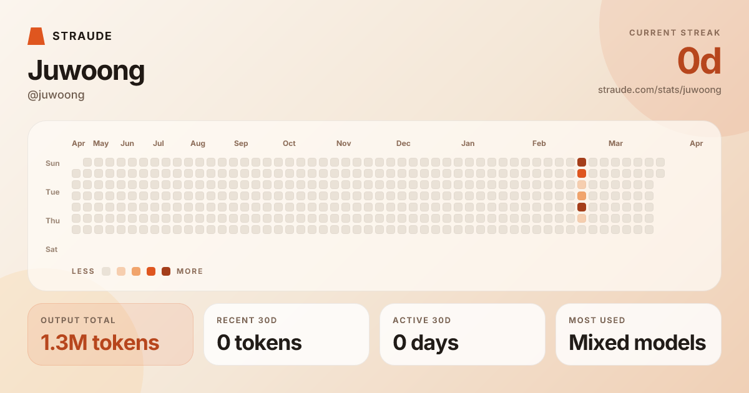Select the darkest brown legend swatch
The width and height of the screenshot is (749, 393).
(x=166, y=271)
